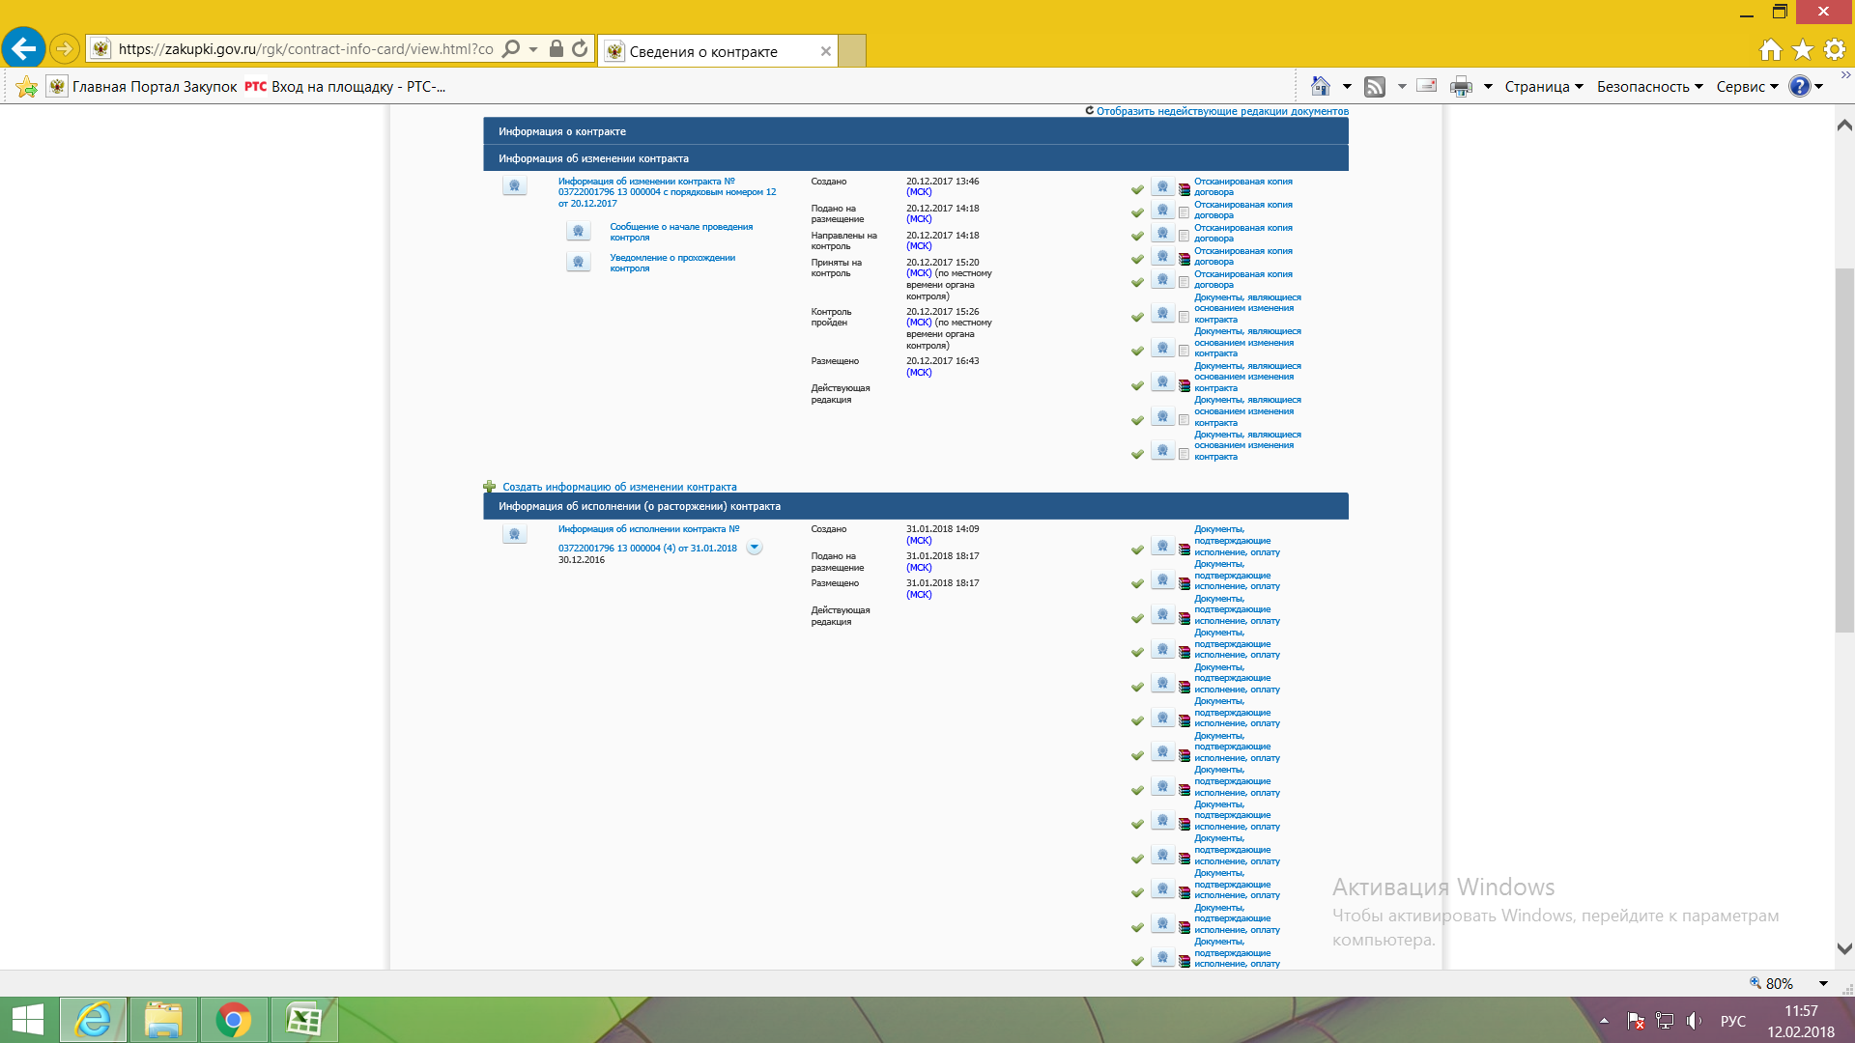This screenshot has width=1855, height=1043.
Task: Open the IE tools gear icon
Action: pos(1834,49)
